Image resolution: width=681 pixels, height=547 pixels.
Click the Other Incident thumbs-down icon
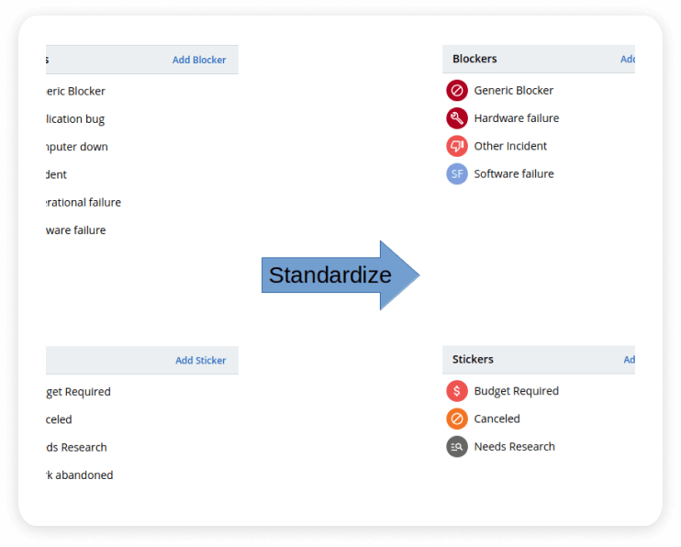coord(456,146)
